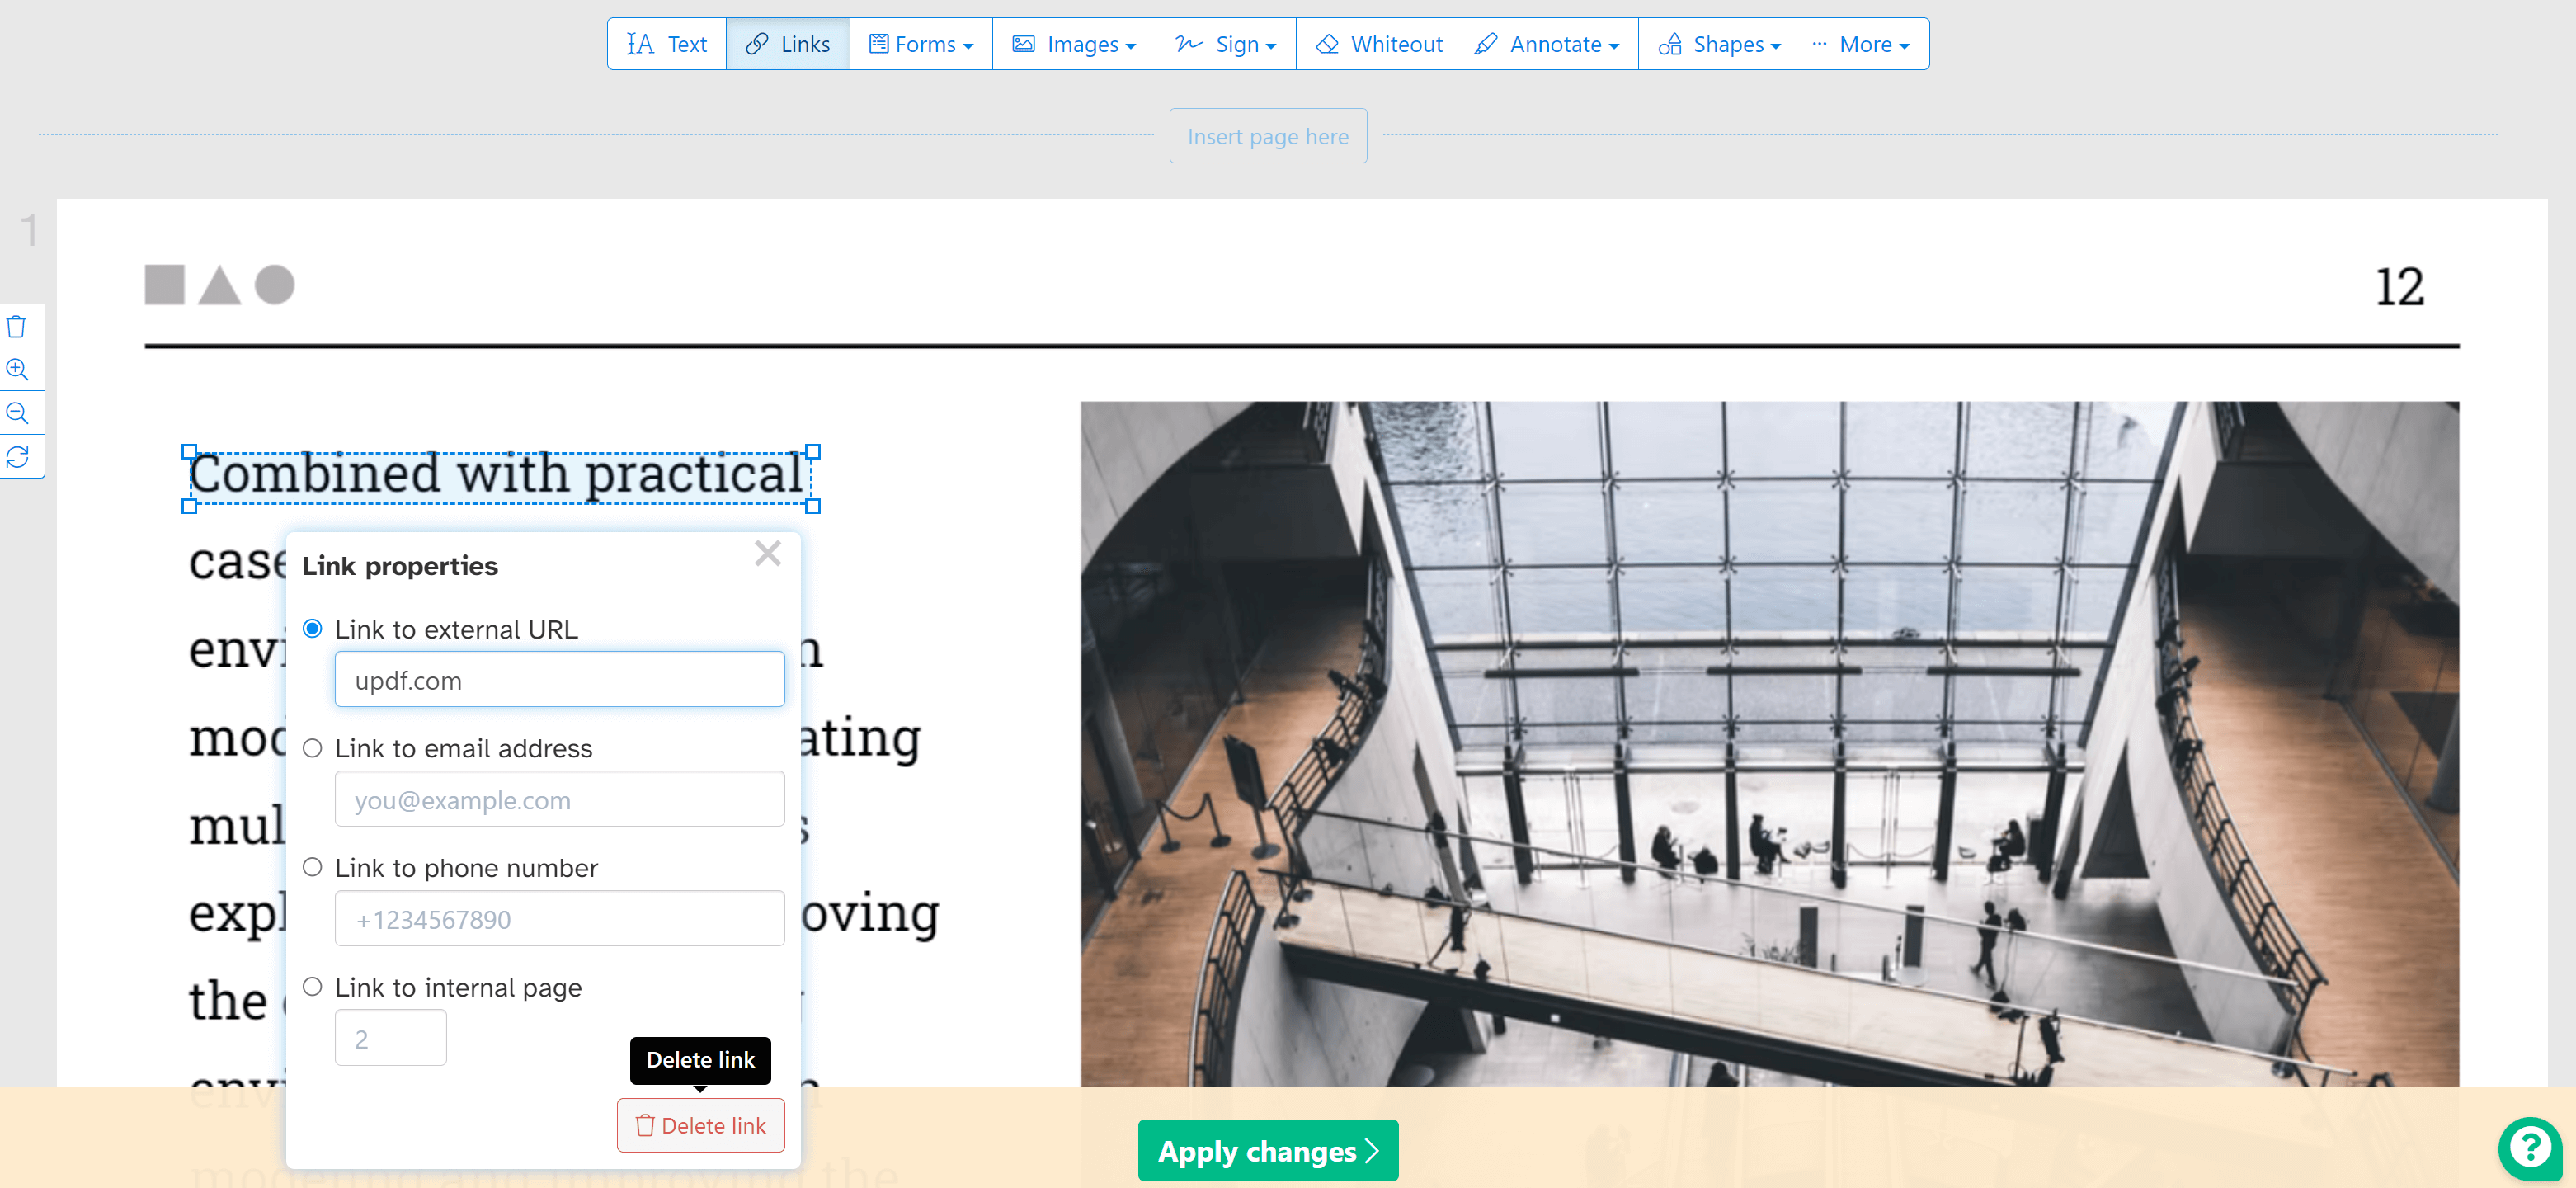Open the Annotate menu
This screenshot has height=1188, width=2576.
[1548, 44]
